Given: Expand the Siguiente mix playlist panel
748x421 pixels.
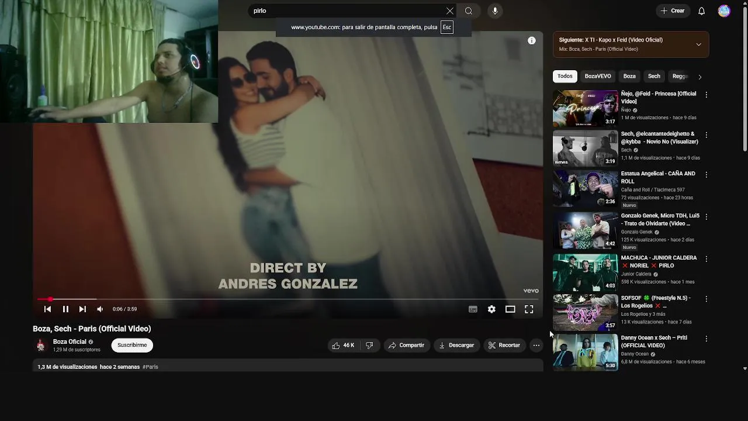Looking at the screenshot, I should [698, 44].
